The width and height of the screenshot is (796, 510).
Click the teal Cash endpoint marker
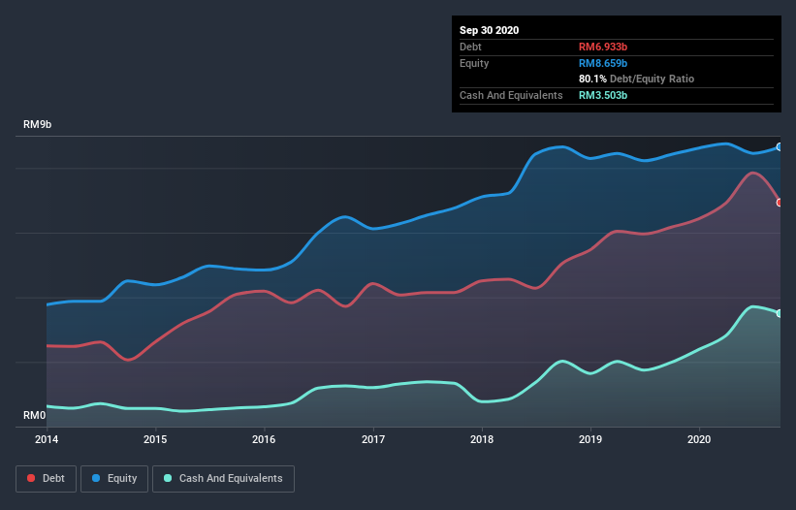pyautogui.click(x=780, y=313)
